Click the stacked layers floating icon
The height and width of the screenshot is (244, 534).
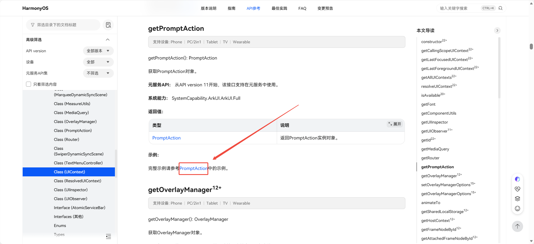click(517, 199)
